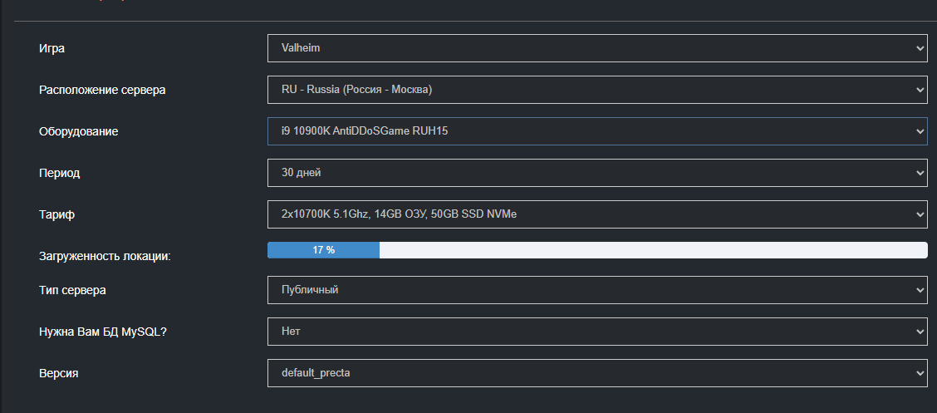937x413 pixels.
Task: Open the Игра dropdown showing Valheim
Action: 596,48
